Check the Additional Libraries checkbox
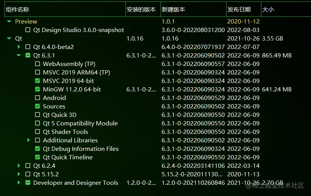Image resolution: width=311 pixels, height=196 pixels. pyautogui.click(x=37, y=140)
